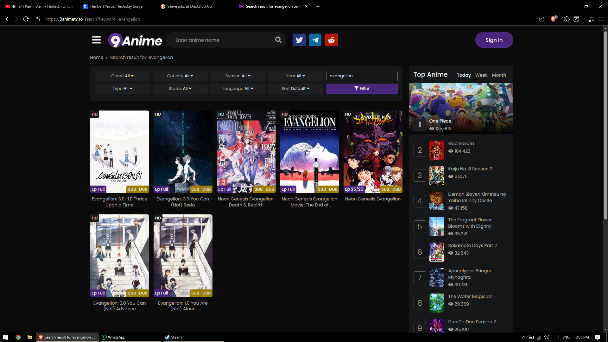This screenshot has height=342, width=608.
Task: Open Gachiakuta thumbnail in Top Anime
Action: (437, 150)
